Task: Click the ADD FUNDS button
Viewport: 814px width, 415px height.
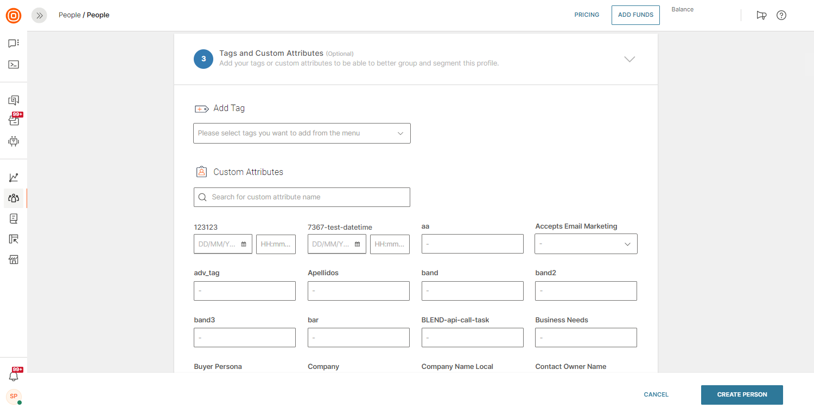Action: (635, 15)
